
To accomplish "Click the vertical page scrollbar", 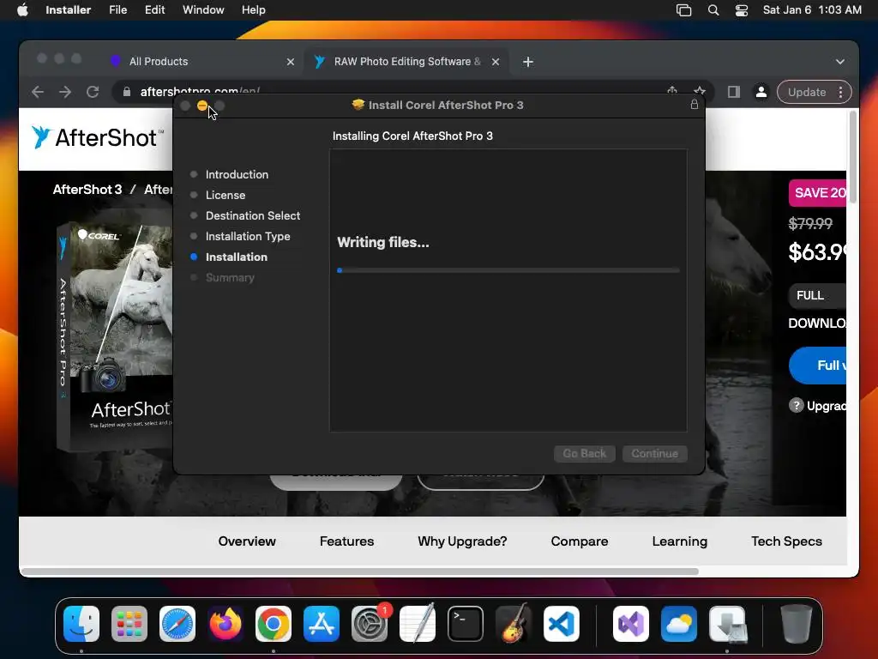I will 853,157.
